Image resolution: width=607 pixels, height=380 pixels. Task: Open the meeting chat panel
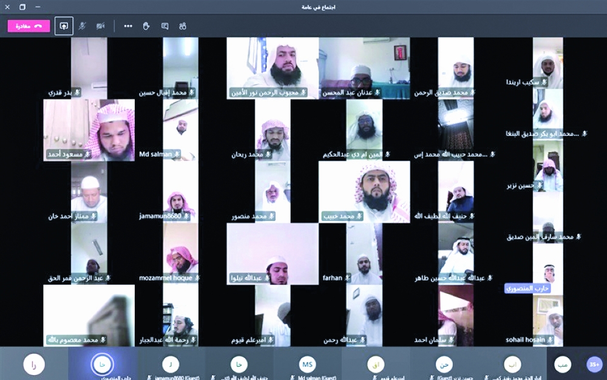[164, 26]
